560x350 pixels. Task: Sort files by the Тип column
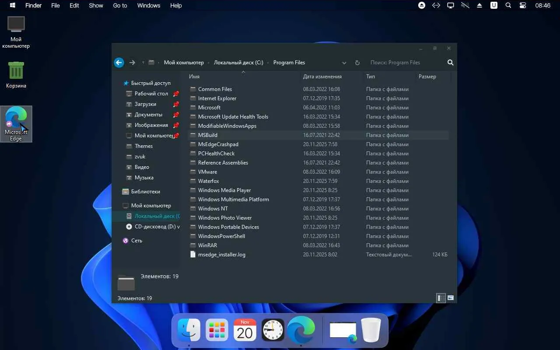point(371,77)
